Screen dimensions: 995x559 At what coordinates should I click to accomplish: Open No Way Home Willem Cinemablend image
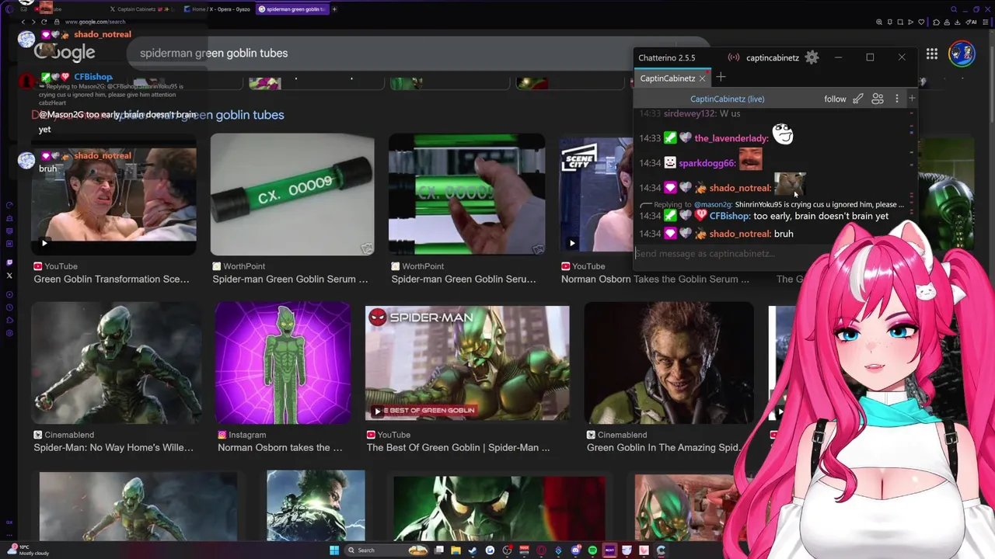click(117, 363)
